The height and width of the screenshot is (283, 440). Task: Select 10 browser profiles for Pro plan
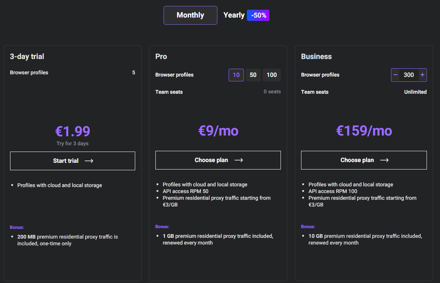[236, 75]
